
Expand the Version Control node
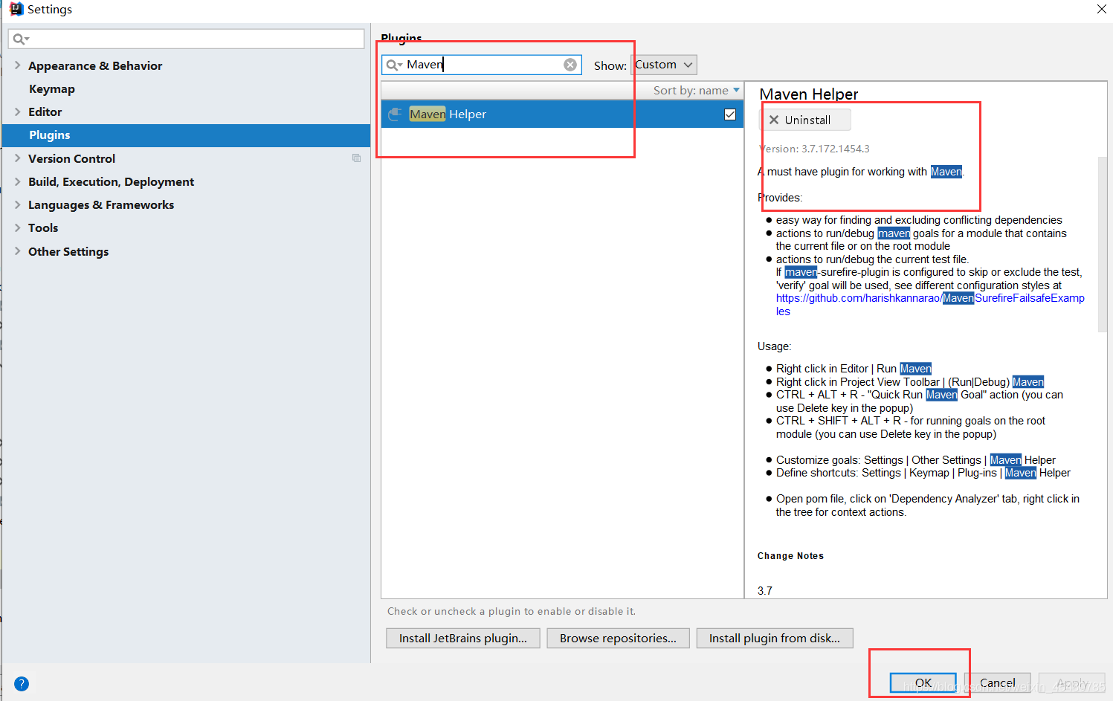(17, 158)
